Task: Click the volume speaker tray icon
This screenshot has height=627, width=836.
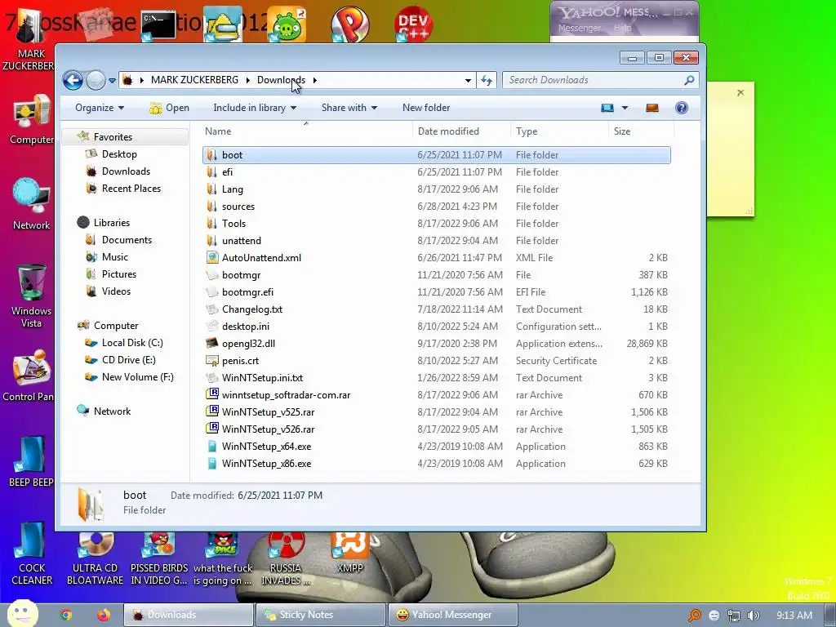Action: pyautogui.click(x=753, y=616)
